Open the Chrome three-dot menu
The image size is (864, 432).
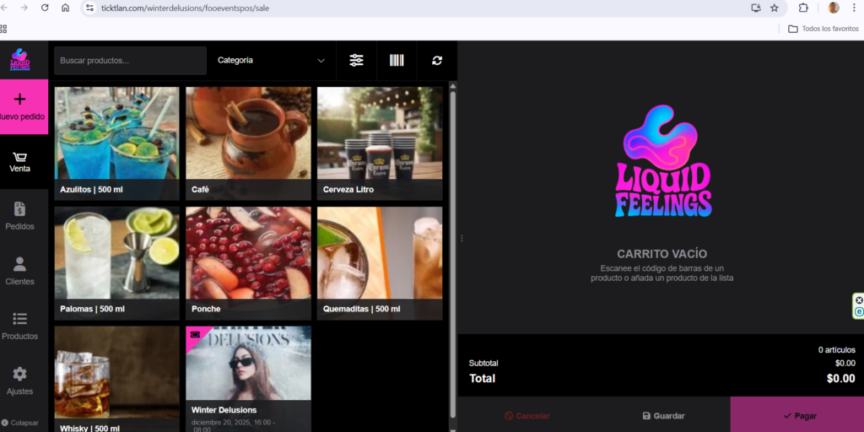(x=854, y=8)
